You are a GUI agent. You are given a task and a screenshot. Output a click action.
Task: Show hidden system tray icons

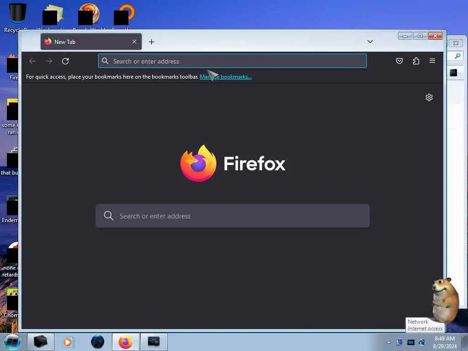point(388,343)
